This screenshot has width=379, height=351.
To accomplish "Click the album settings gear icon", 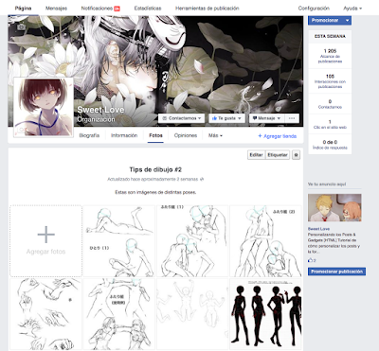I will pos(296,155).
